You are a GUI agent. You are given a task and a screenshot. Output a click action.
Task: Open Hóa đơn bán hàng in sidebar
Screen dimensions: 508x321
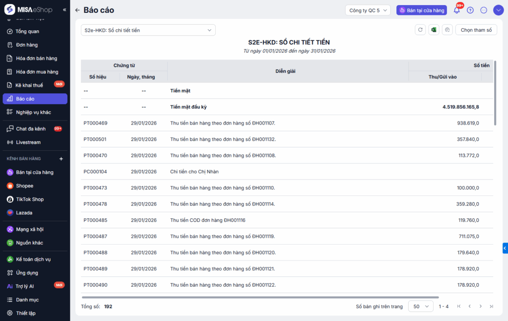pos(36,59)
